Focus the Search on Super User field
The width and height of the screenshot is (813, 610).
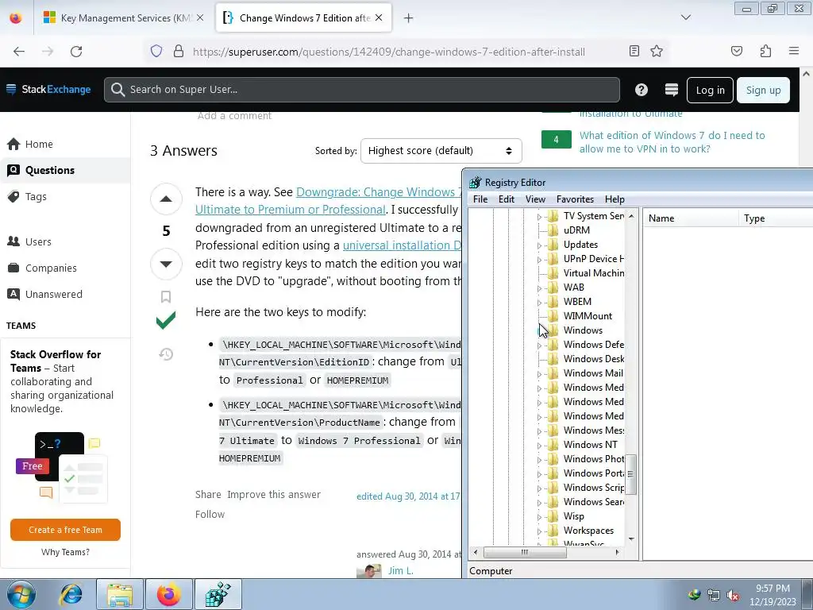(362, 90)
